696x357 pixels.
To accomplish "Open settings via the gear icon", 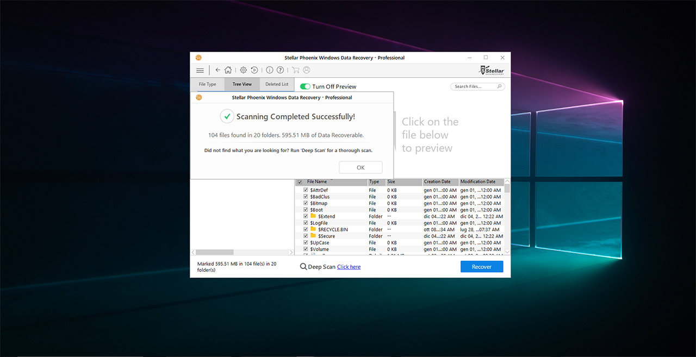I will [x=244, y=70].
